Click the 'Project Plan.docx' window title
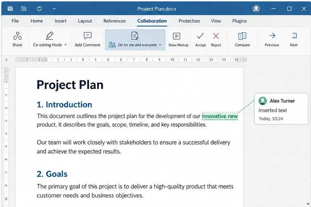The width and height of the screenshot is (311, 207). pyautogui.click(x=157, y=9)
